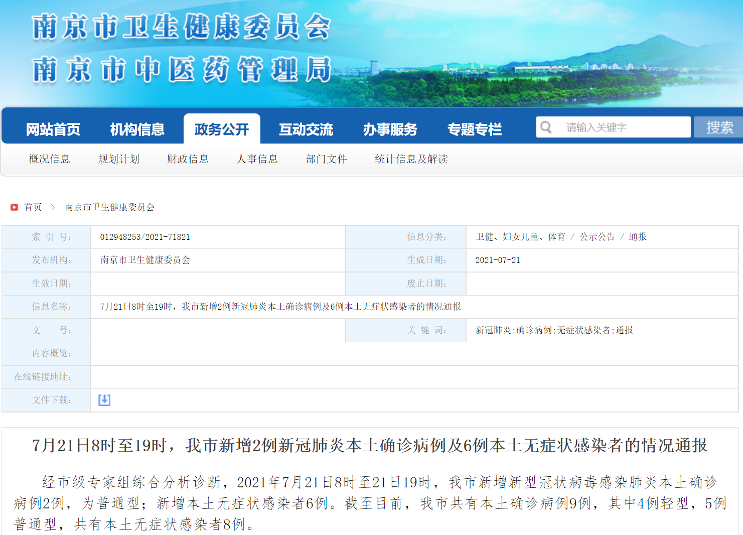Click the magnifier icon in search box
Image resolution: width=743 pixels, height=535 pixels.
pyautogui.click(x=546, y=127)
